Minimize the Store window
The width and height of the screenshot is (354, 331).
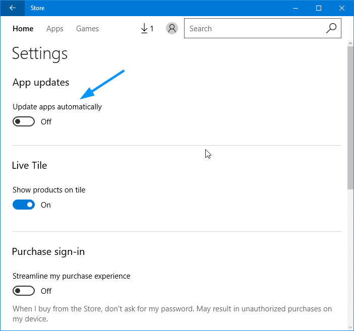tap(295, 8)
